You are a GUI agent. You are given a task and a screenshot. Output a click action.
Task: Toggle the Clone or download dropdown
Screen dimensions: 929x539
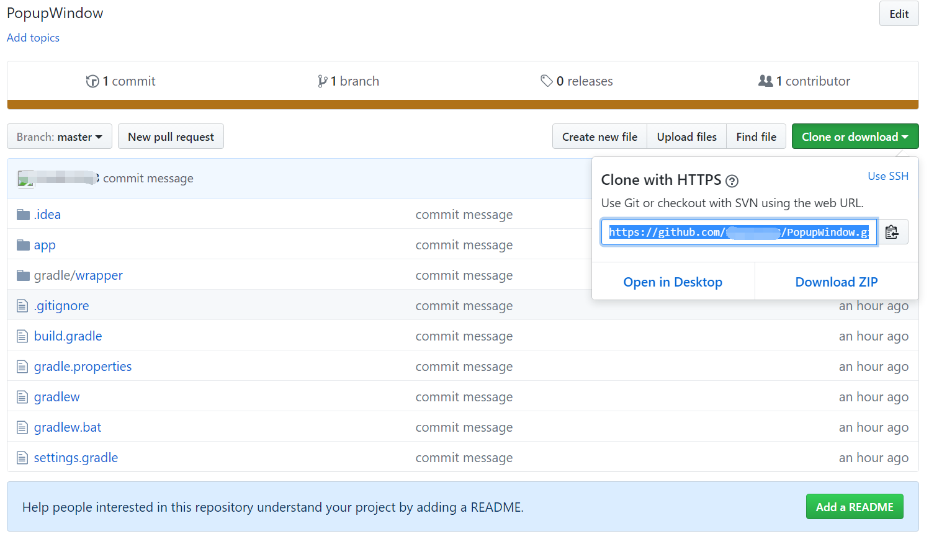click(x=855, y=136)
